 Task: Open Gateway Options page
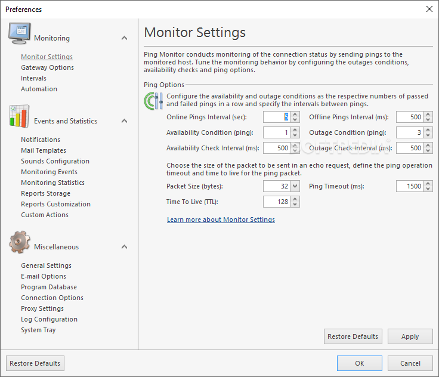pyautogui.click(x=47, y=67)
